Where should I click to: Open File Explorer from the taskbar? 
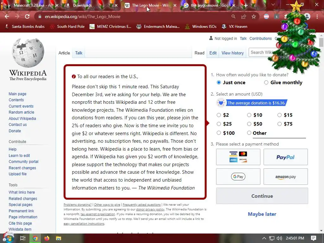[x=59, y=238]
